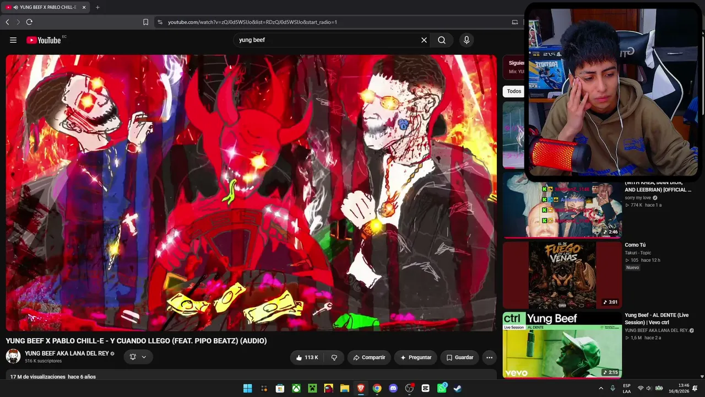Open CapCut from the taskbar
Viewport: 705px width, 397px height.
pyautogui.click(x=425, y=388)
